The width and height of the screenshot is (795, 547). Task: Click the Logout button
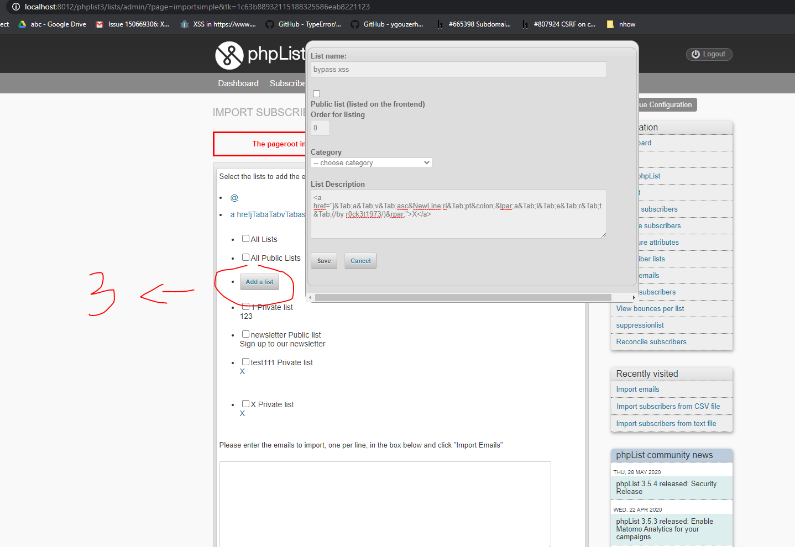coord(709,54)
